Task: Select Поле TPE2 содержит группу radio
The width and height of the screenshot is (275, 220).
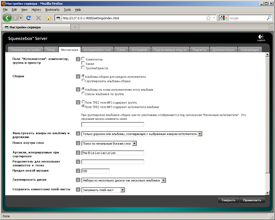Action: 83,102
